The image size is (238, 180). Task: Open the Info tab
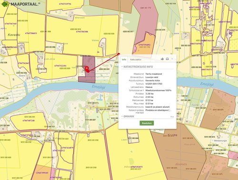[x=124, y=59]
